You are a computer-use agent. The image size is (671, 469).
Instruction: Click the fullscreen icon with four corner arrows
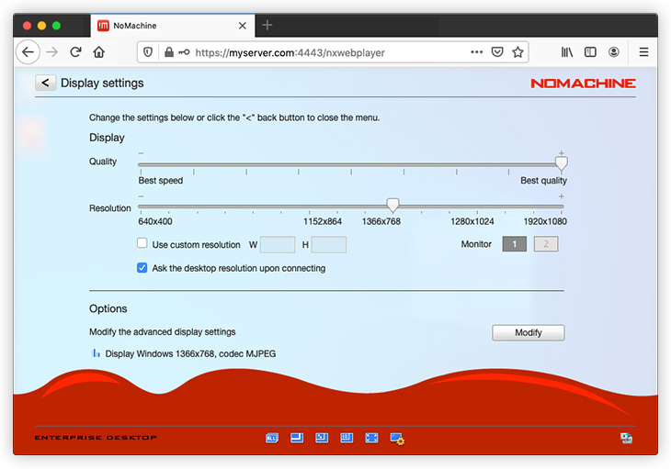click(x=371, y=439)
